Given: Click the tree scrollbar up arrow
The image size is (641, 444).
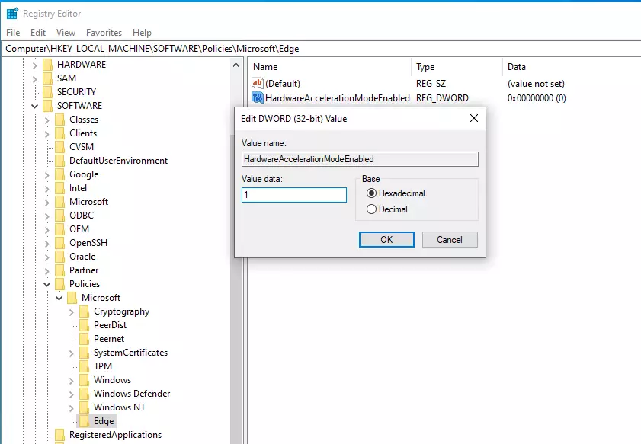Looking at the screenshot, I should coord(236,65).
